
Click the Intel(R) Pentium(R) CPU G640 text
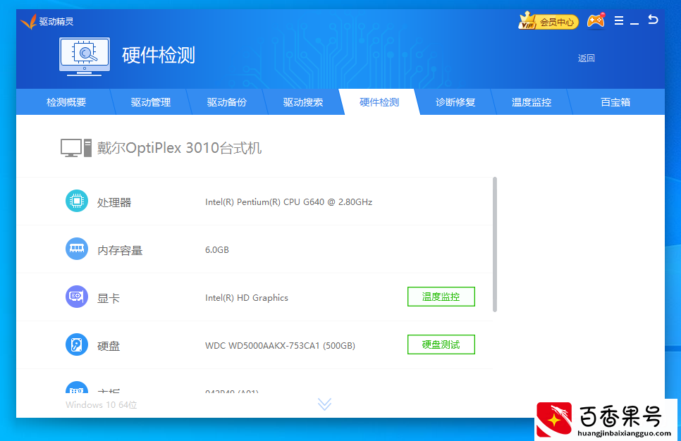(x=288, y=202)
